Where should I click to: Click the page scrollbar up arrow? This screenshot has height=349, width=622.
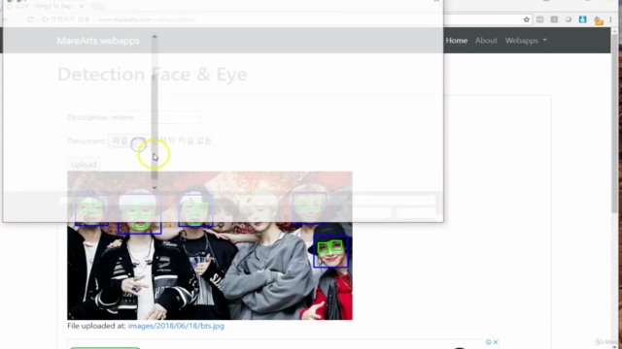[x=614, y=31]
